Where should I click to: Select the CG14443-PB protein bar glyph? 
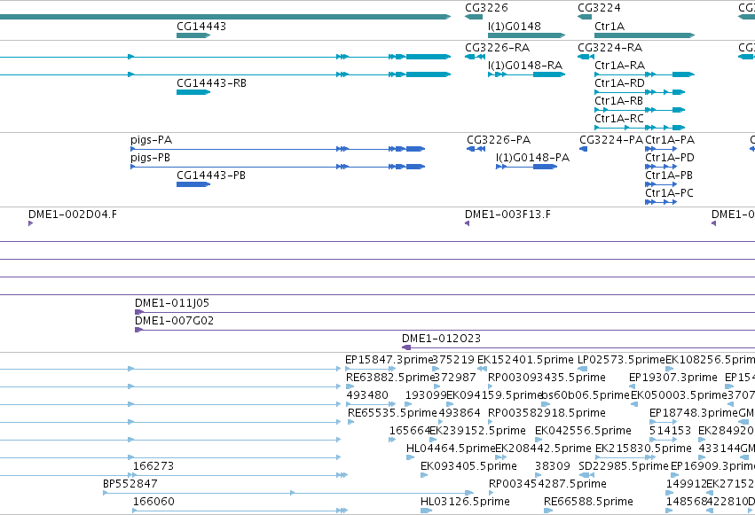[x=193, y=184]
